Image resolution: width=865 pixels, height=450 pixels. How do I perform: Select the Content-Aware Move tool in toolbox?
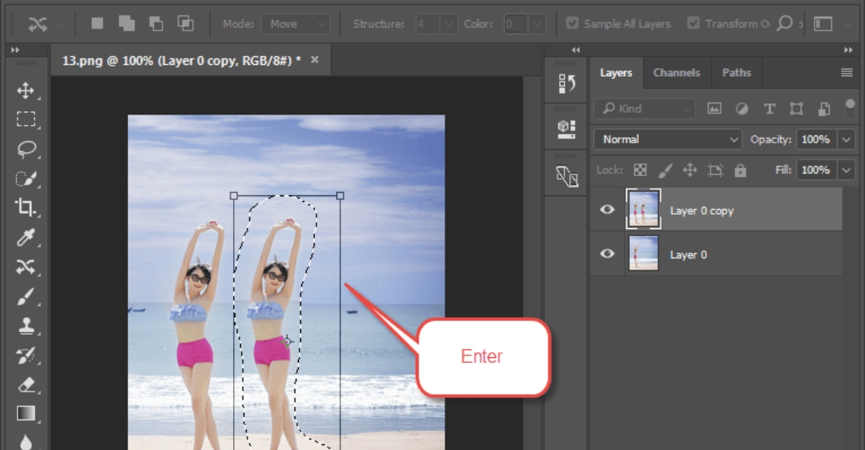coord(26,267)
